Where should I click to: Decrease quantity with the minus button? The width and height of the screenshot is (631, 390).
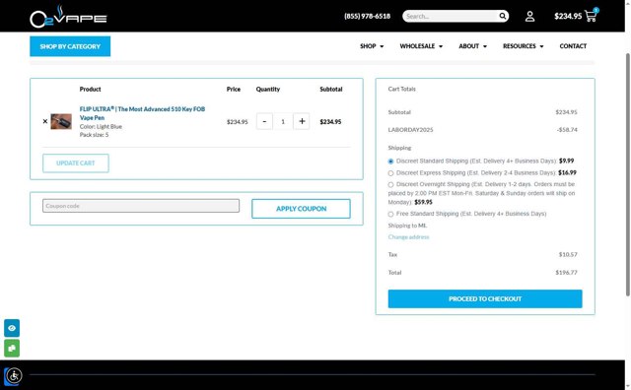point(264,121)
